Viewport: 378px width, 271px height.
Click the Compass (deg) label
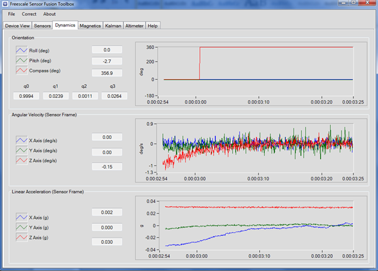[45, 70]
